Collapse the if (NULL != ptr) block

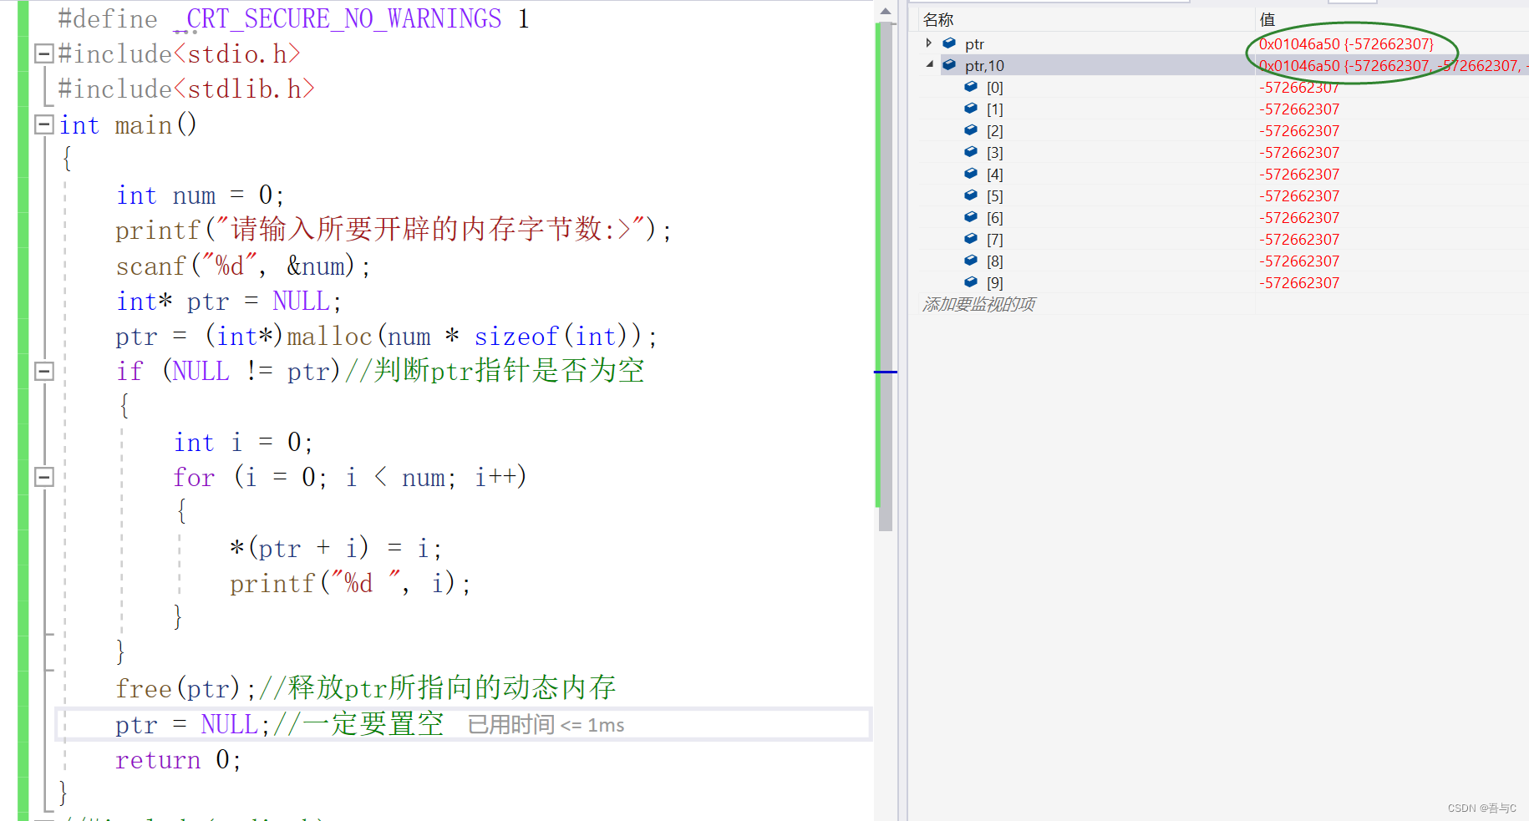point(44,371)
